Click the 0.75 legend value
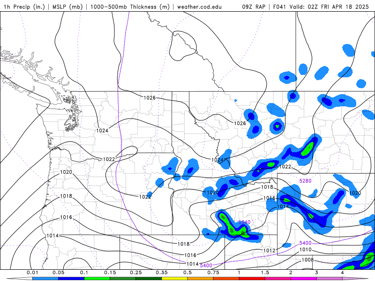This screenshot has width=375, height=281. pos(213,273)
